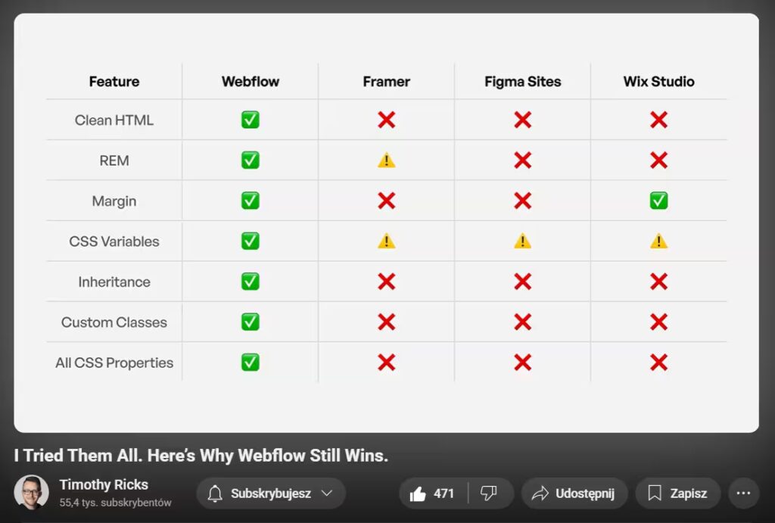
Task: Click the red X for Wix Studio Custom Classes
Action: [x=658, y=322]
